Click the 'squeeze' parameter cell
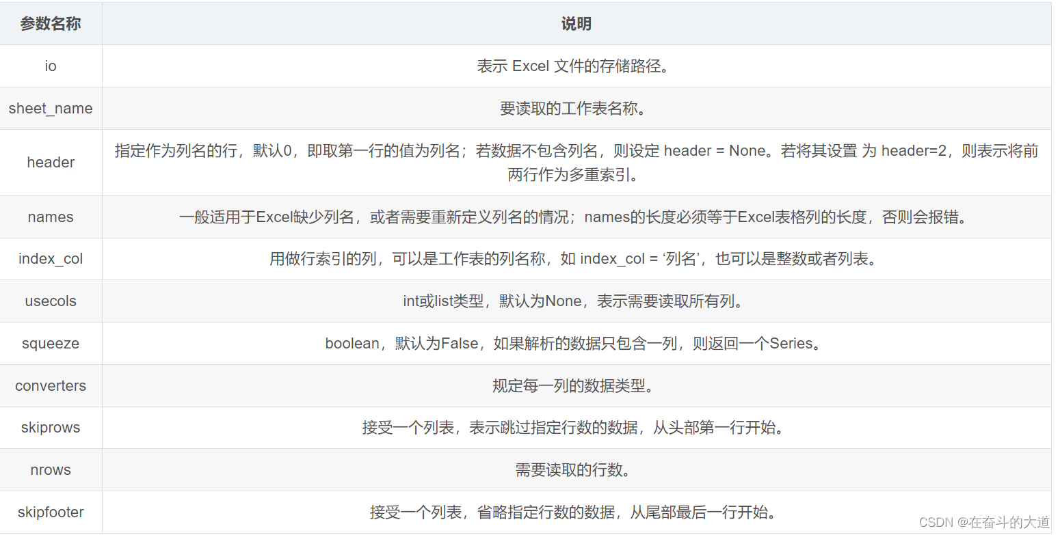1060x535 pixels. pyautogui.click(x=51, y=344)
